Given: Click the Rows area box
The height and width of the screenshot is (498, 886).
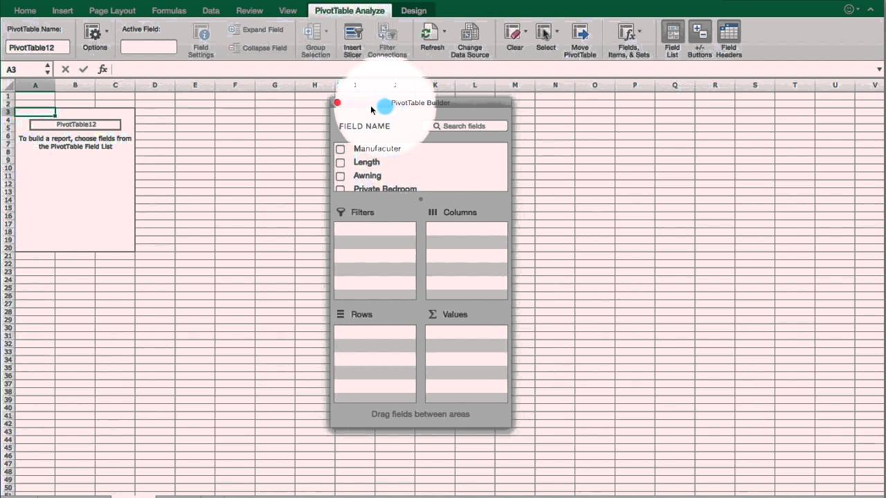Looking at the screenshot, I should coord(375,364).
